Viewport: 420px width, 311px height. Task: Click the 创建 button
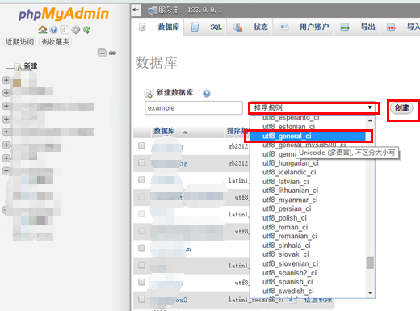(x=402, y=108)
